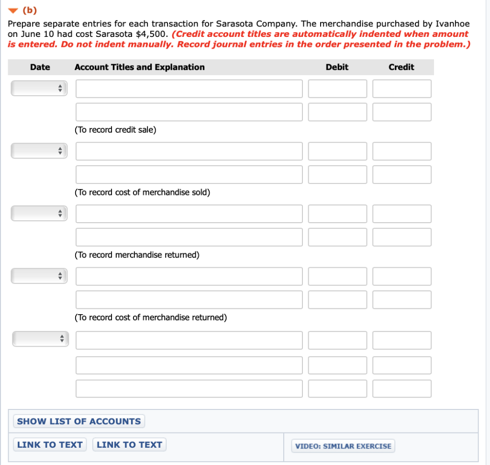Viewport: 490px width, 465px height.
Task: Click the Credit field of the first journal row
Action: pos(402,88)
